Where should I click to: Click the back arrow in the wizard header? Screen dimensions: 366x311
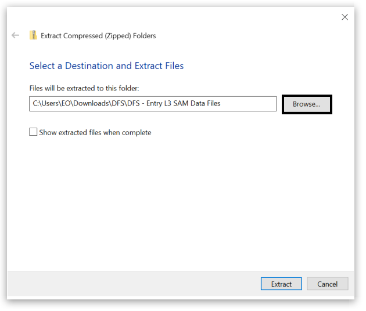16,35
